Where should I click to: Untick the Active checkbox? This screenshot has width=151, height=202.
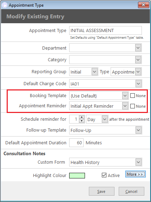[x=104, y=175]
